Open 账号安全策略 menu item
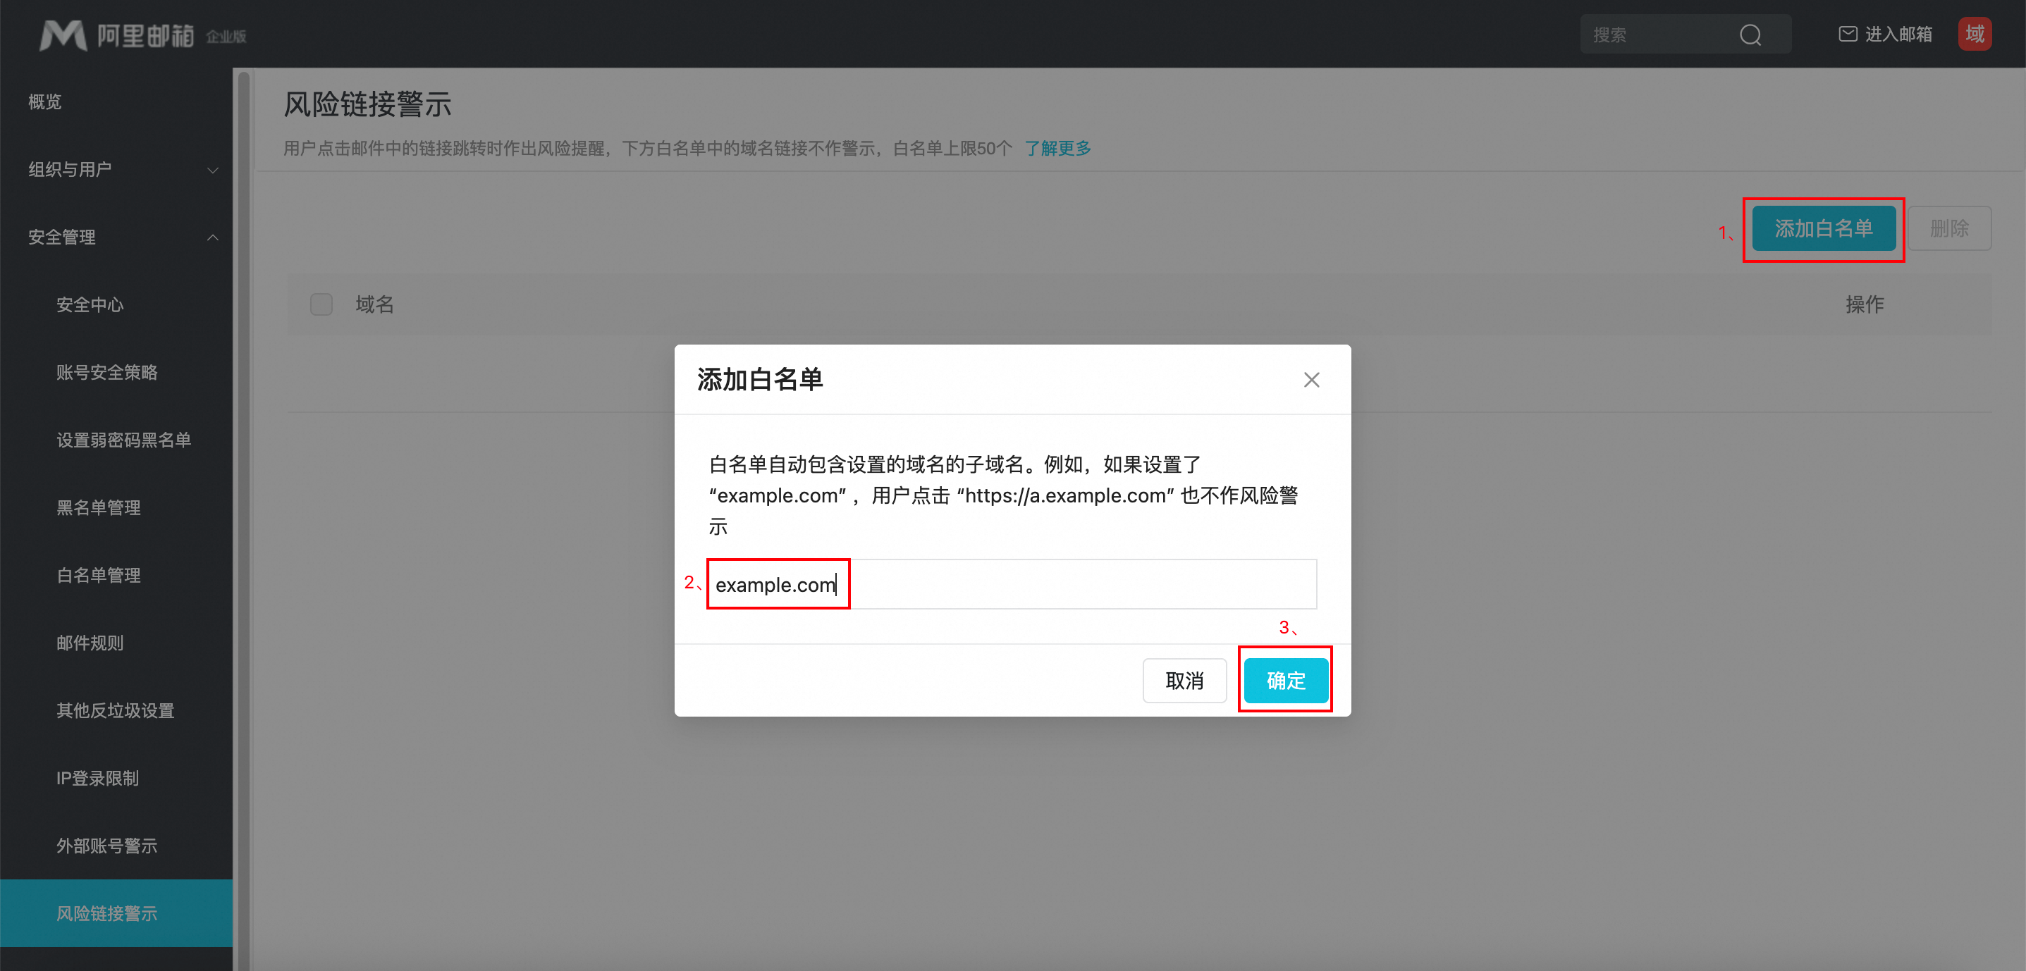This screenshot has width=2026, height=971. (107, 373)
